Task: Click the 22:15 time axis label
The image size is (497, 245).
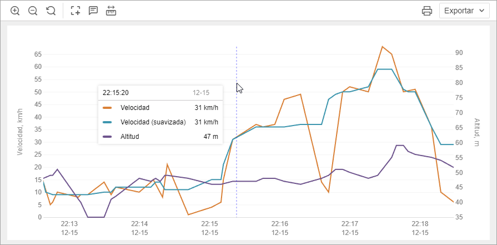Action: click(209, 223)
